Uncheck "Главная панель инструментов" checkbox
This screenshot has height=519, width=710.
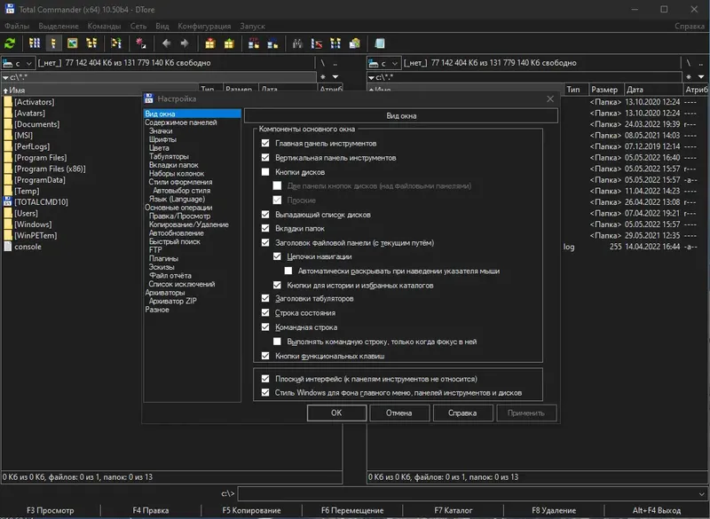[x=265, y=144]
